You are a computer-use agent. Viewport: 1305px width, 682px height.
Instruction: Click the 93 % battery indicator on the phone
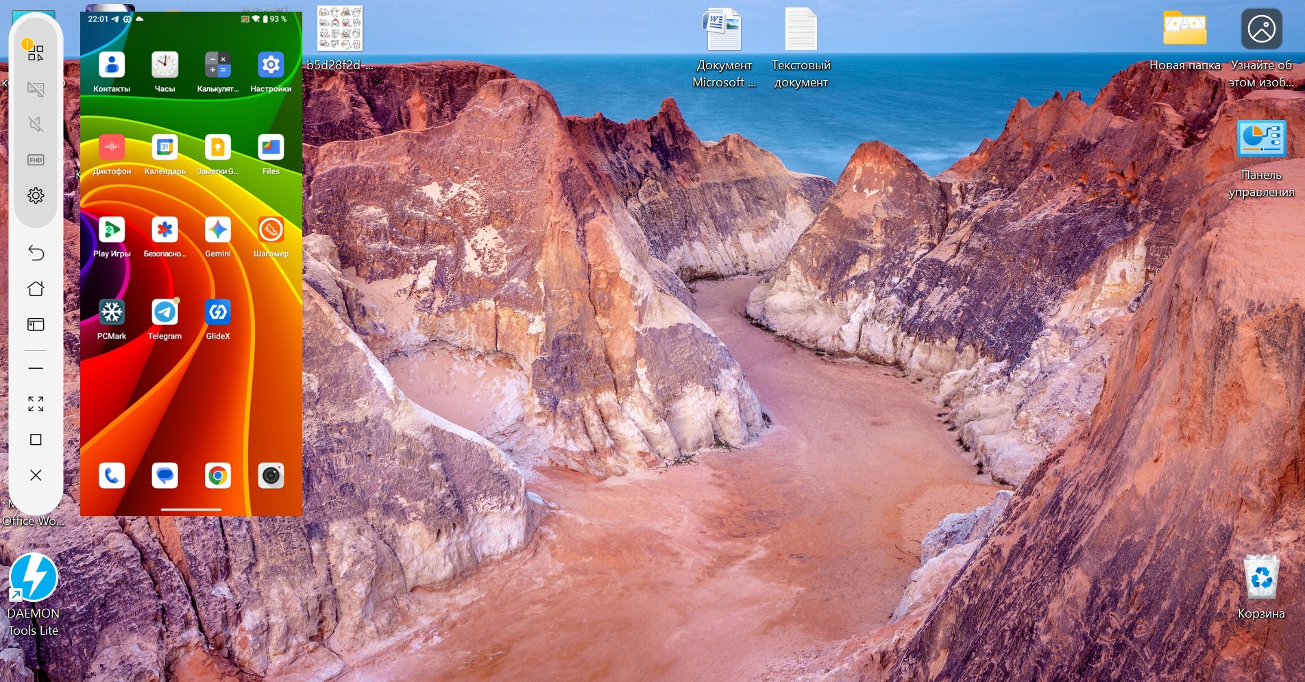tap(275, 19)
